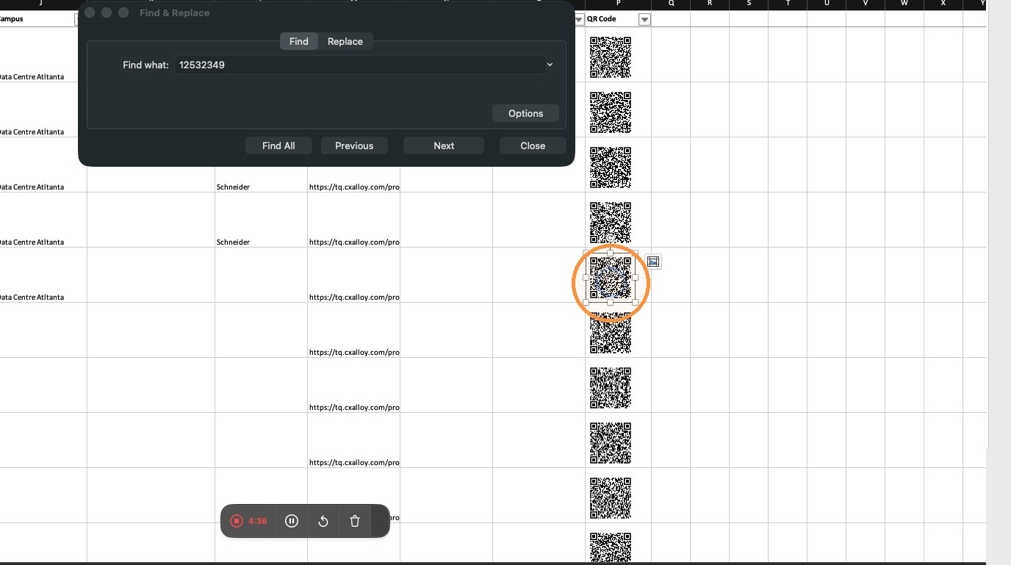This screenshot has width=1011, height=565.
Task: Open the picture layout options icon beside the selected QR code
Action: (x=653, y=262)
